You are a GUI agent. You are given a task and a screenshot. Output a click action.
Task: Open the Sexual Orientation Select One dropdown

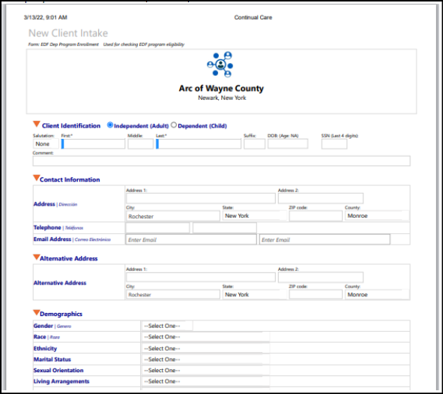pyautogui.click(x=205, y=371)
